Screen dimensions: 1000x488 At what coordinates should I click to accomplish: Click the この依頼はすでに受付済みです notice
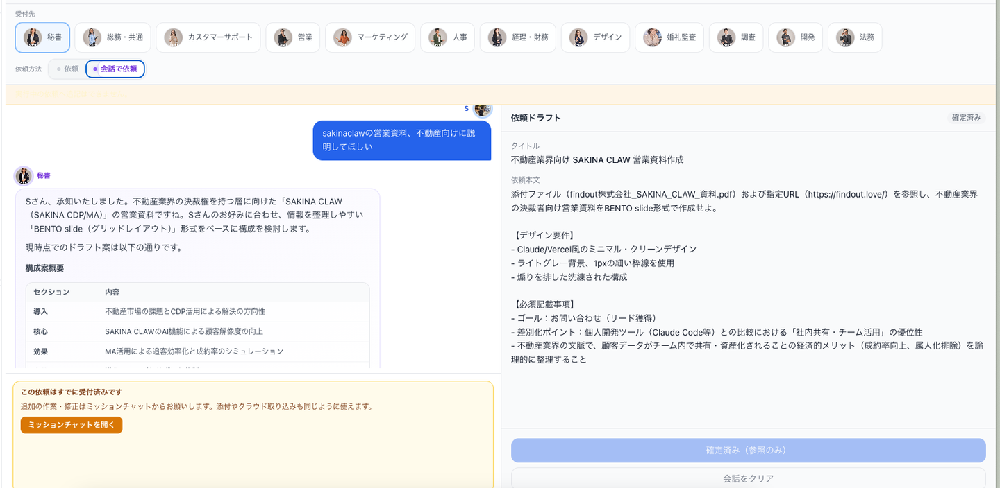pos(72,392)
